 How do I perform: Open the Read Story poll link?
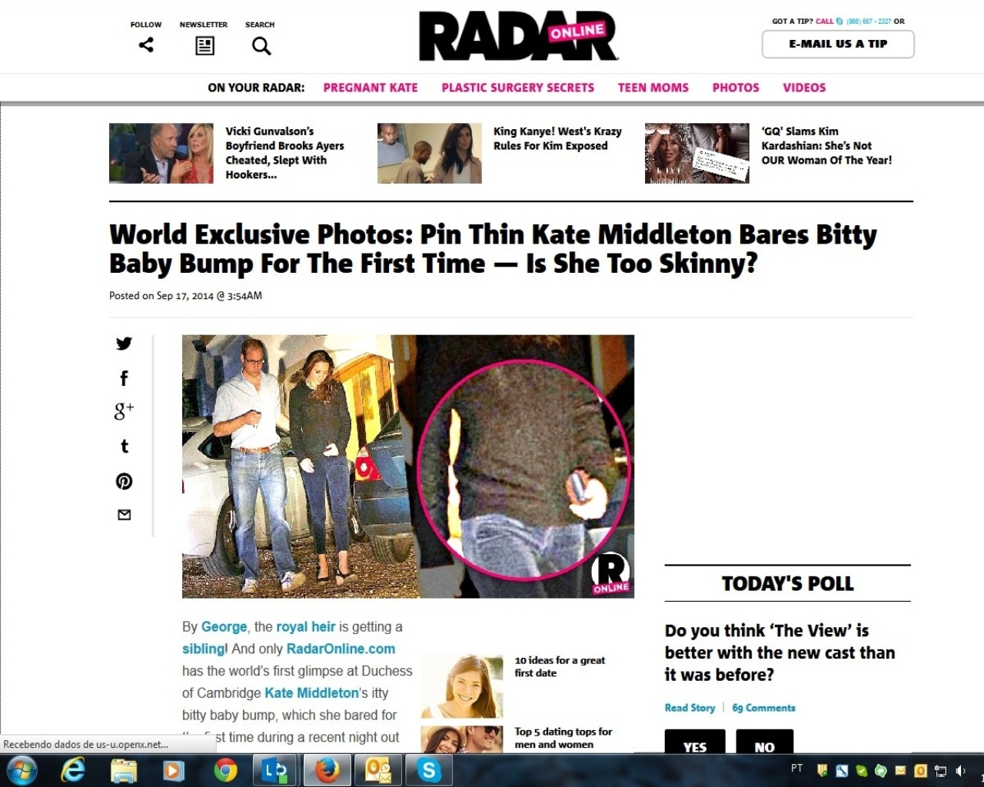click(x=690, y=708)
